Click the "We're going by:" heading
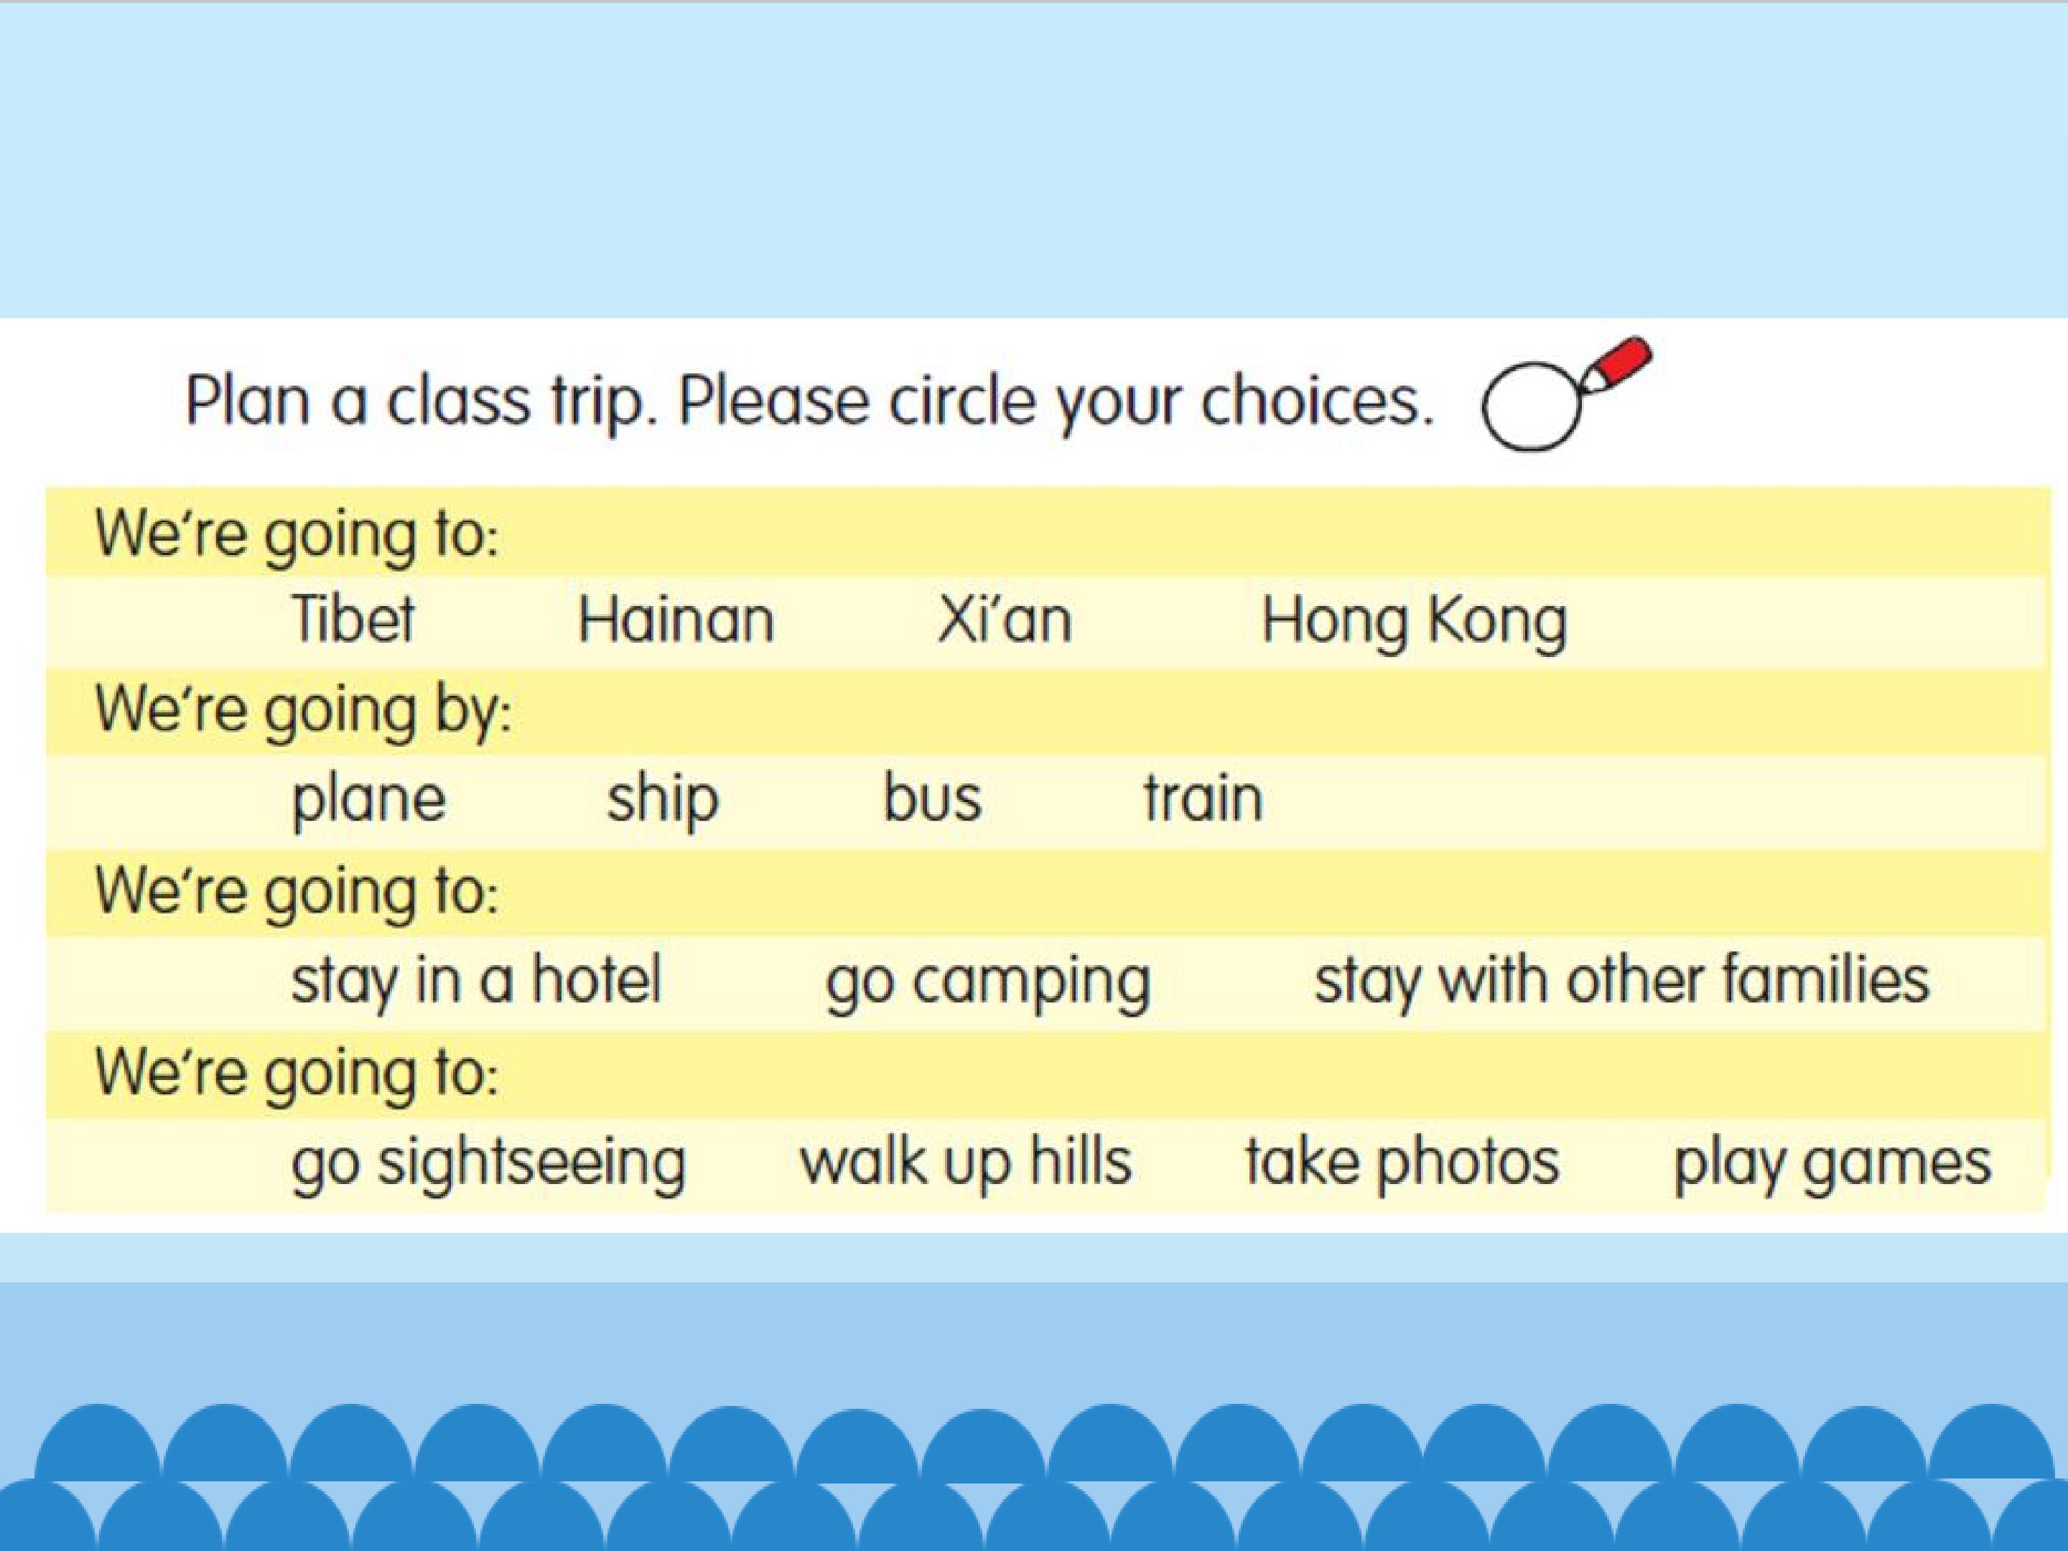This screenshot has height=1551, width=2068. (x=303, y=711)
